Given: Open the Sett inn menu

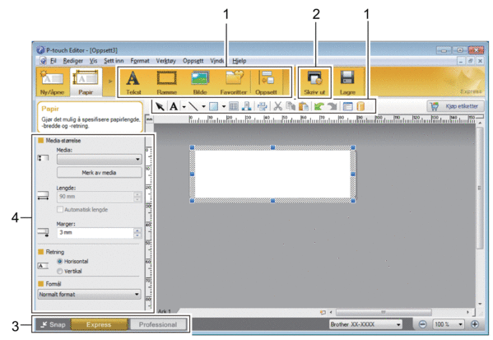Looking at the screenshot, I should [114, 61].
